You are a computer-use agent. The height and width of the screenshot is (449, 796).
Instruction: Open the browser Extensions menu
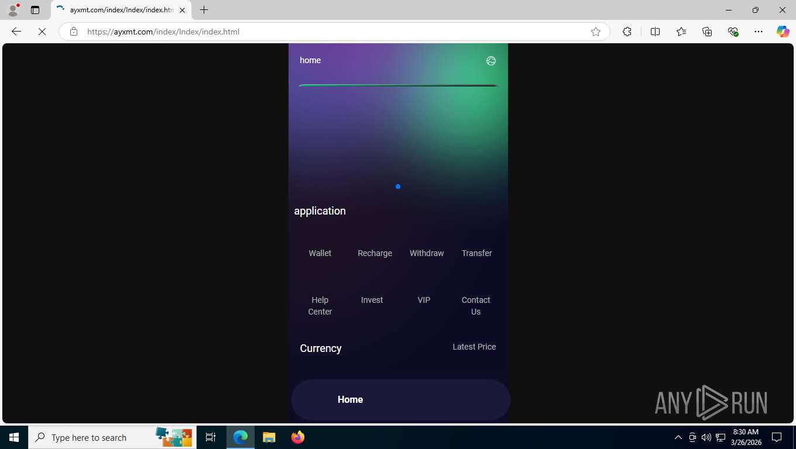pyautogui.click(x=627, y=32)
